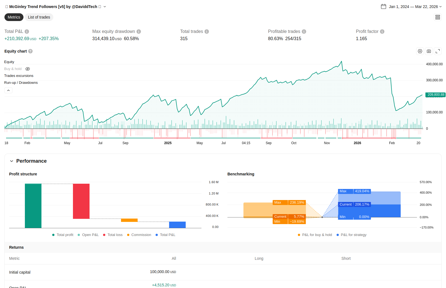The width and height of the screenshot is (446, 288).
Task: Take a snapshot with the camera icon
Action: 429,51
